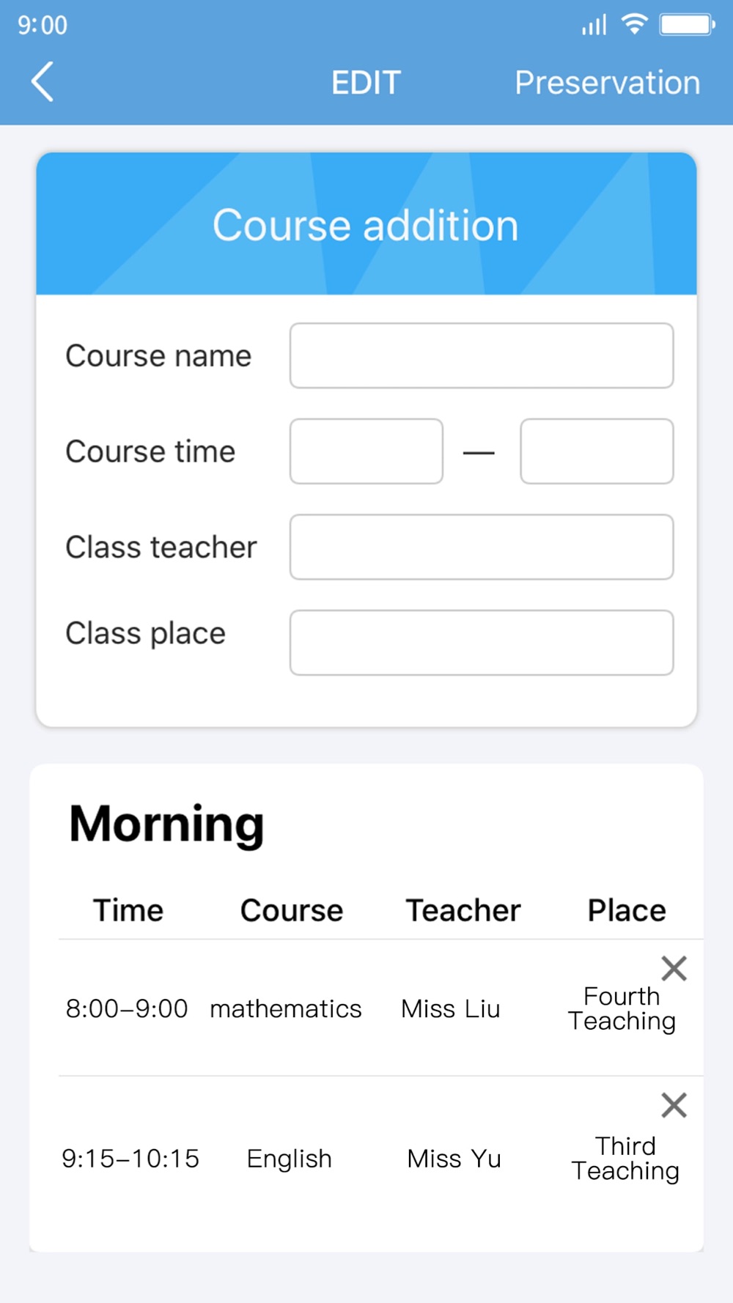The height and width of the screenshot is (1303, 733).
Task: Remove the English course row
Action: coord(674,1104)
